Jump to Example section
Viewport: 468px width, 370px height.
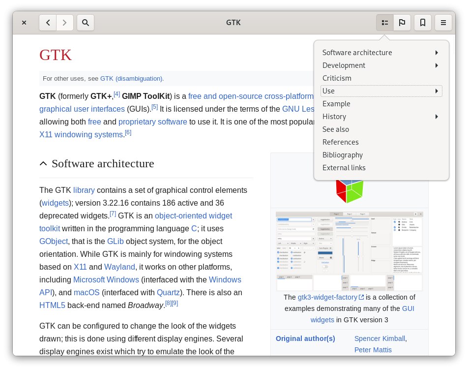pos(381,104)
